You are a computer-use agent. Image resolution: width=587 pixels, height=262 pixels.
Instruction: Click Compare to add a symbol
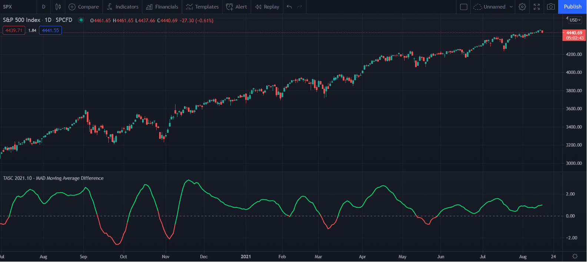coord(84,7)
